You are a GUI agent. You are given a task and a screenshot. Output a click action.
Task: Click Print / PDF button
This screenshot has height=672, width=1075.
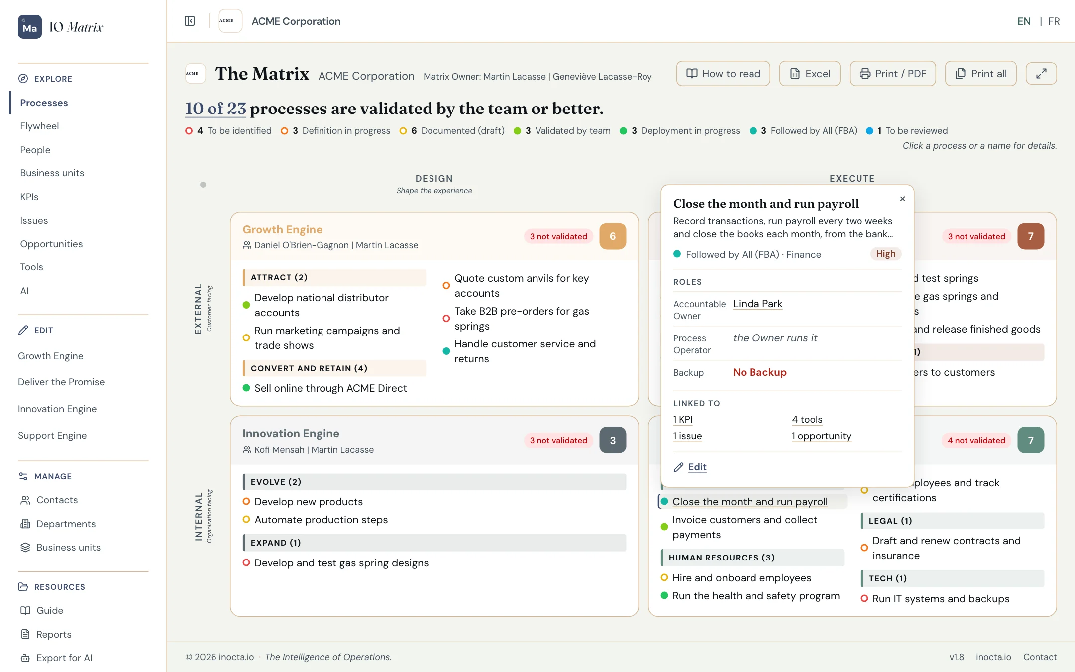[893, 74]
